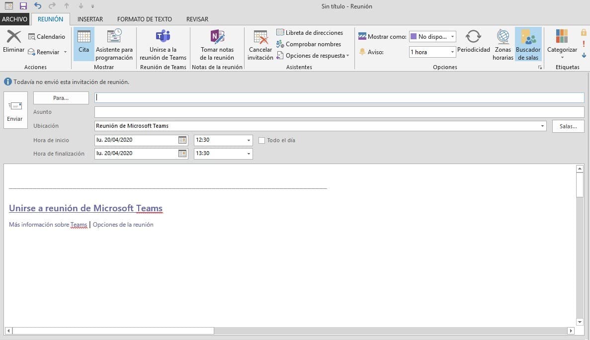Viewport: 590px width, 340px height.
Task: Open the ARCHIVO menu
Action: tap(15, 19)
